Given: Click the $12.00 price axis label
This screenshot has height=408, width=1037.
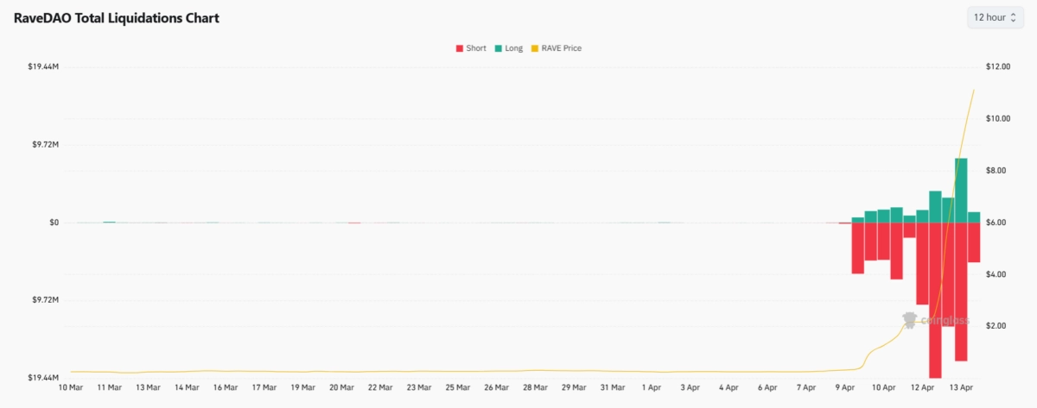Looking at the screenshot, I should [998, 67].
